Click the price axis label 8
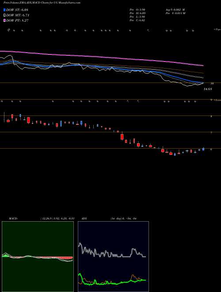This screenshot has width=221, height=292. (x=211, y=116)
